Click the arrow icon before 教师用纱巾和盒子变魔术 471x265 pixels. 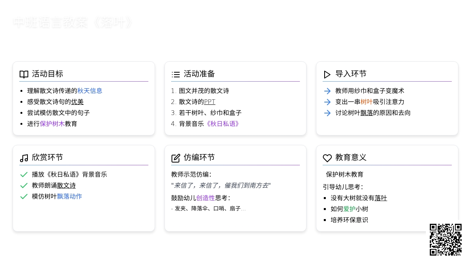click(327, 91)
